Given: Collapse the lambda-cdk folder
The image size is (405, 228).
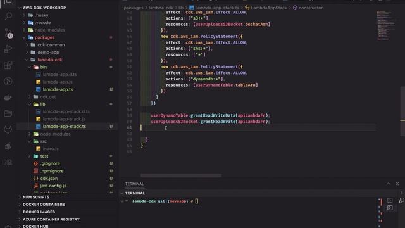Looking at the screenshot, I should click(x=27, y=60).
